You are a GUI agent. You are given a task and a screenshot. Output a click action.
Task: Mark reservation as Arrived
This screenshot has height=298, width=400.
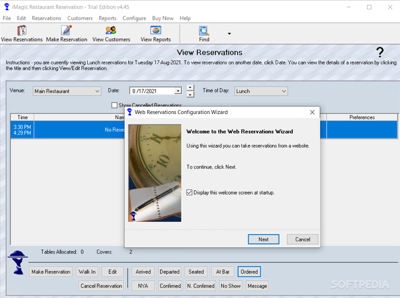[143, 272]
